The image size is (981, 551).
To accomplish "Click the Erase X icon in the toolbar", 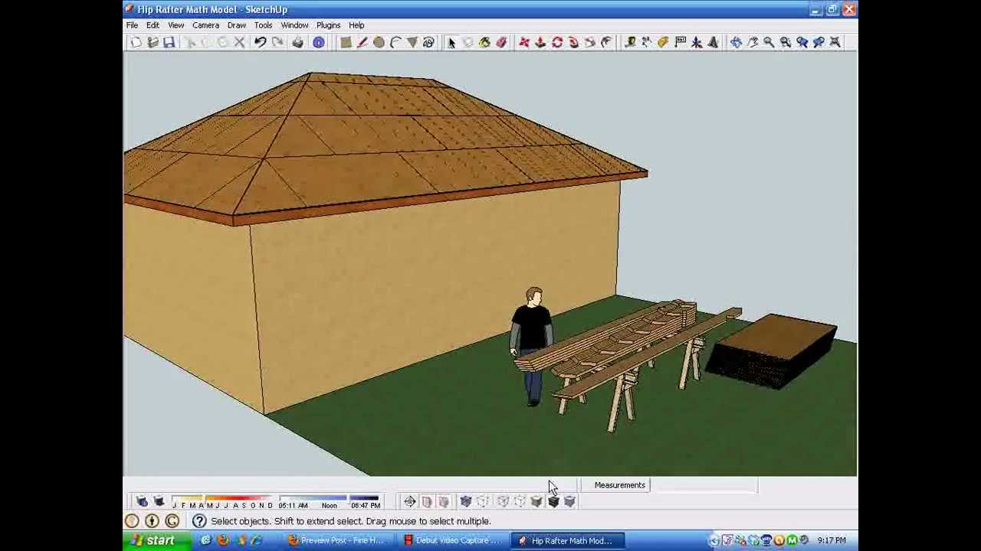I will pyautogui.click(x=239, y=43).
